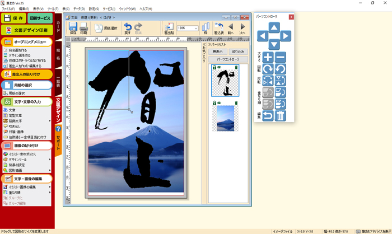Select the Mt. Fuji thumbnail in parts list
The image size is (392, 234).
click(x=225, y=118)
